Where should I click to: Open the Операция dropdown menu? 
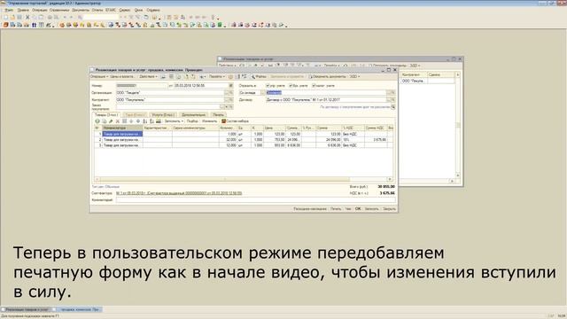(99, 77)
